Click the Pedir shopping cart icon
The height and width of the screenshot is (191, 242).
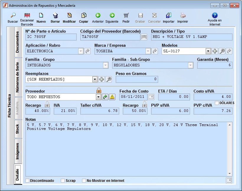point(126,15)
